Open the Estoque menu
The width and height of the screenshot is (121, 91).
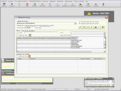(11, 2)
